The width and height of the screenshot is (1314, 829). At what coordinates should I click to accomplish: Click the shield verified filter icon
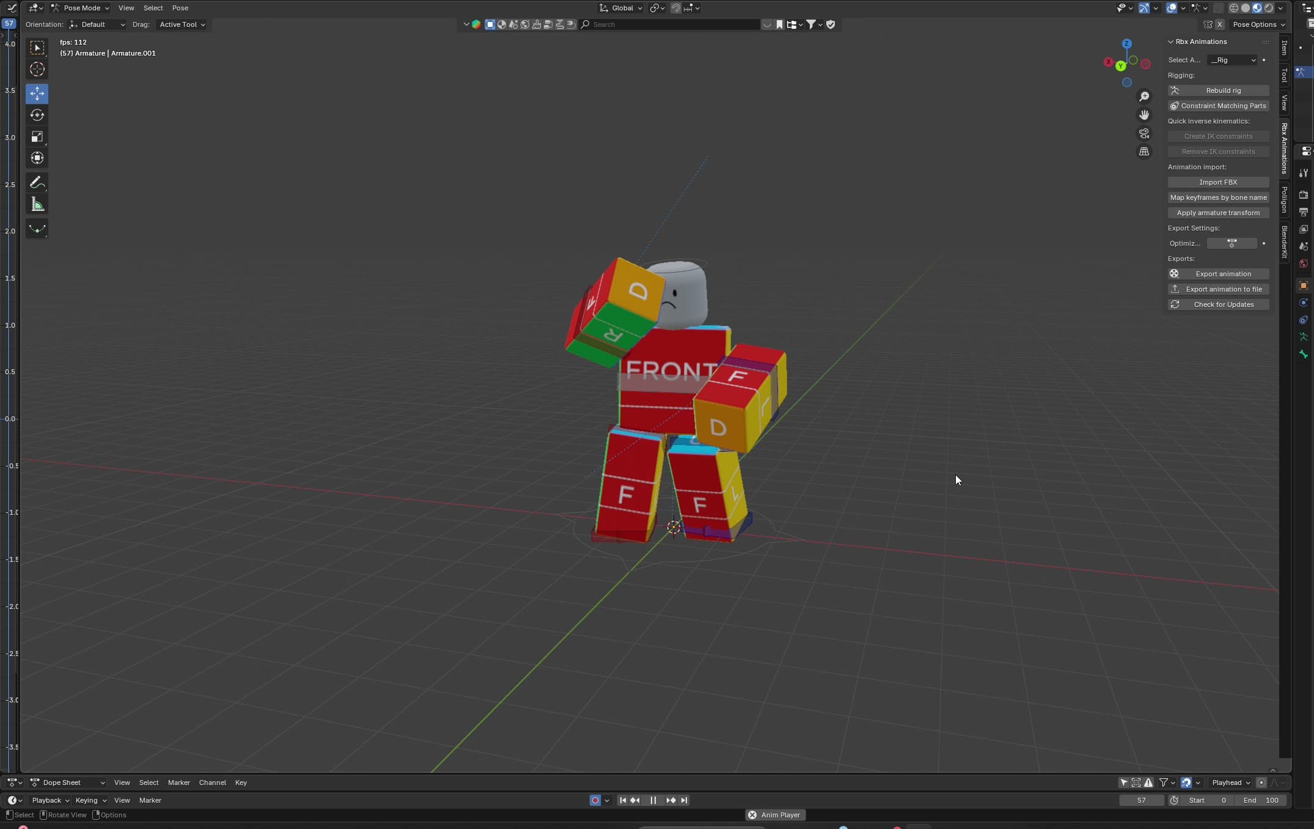831,24
